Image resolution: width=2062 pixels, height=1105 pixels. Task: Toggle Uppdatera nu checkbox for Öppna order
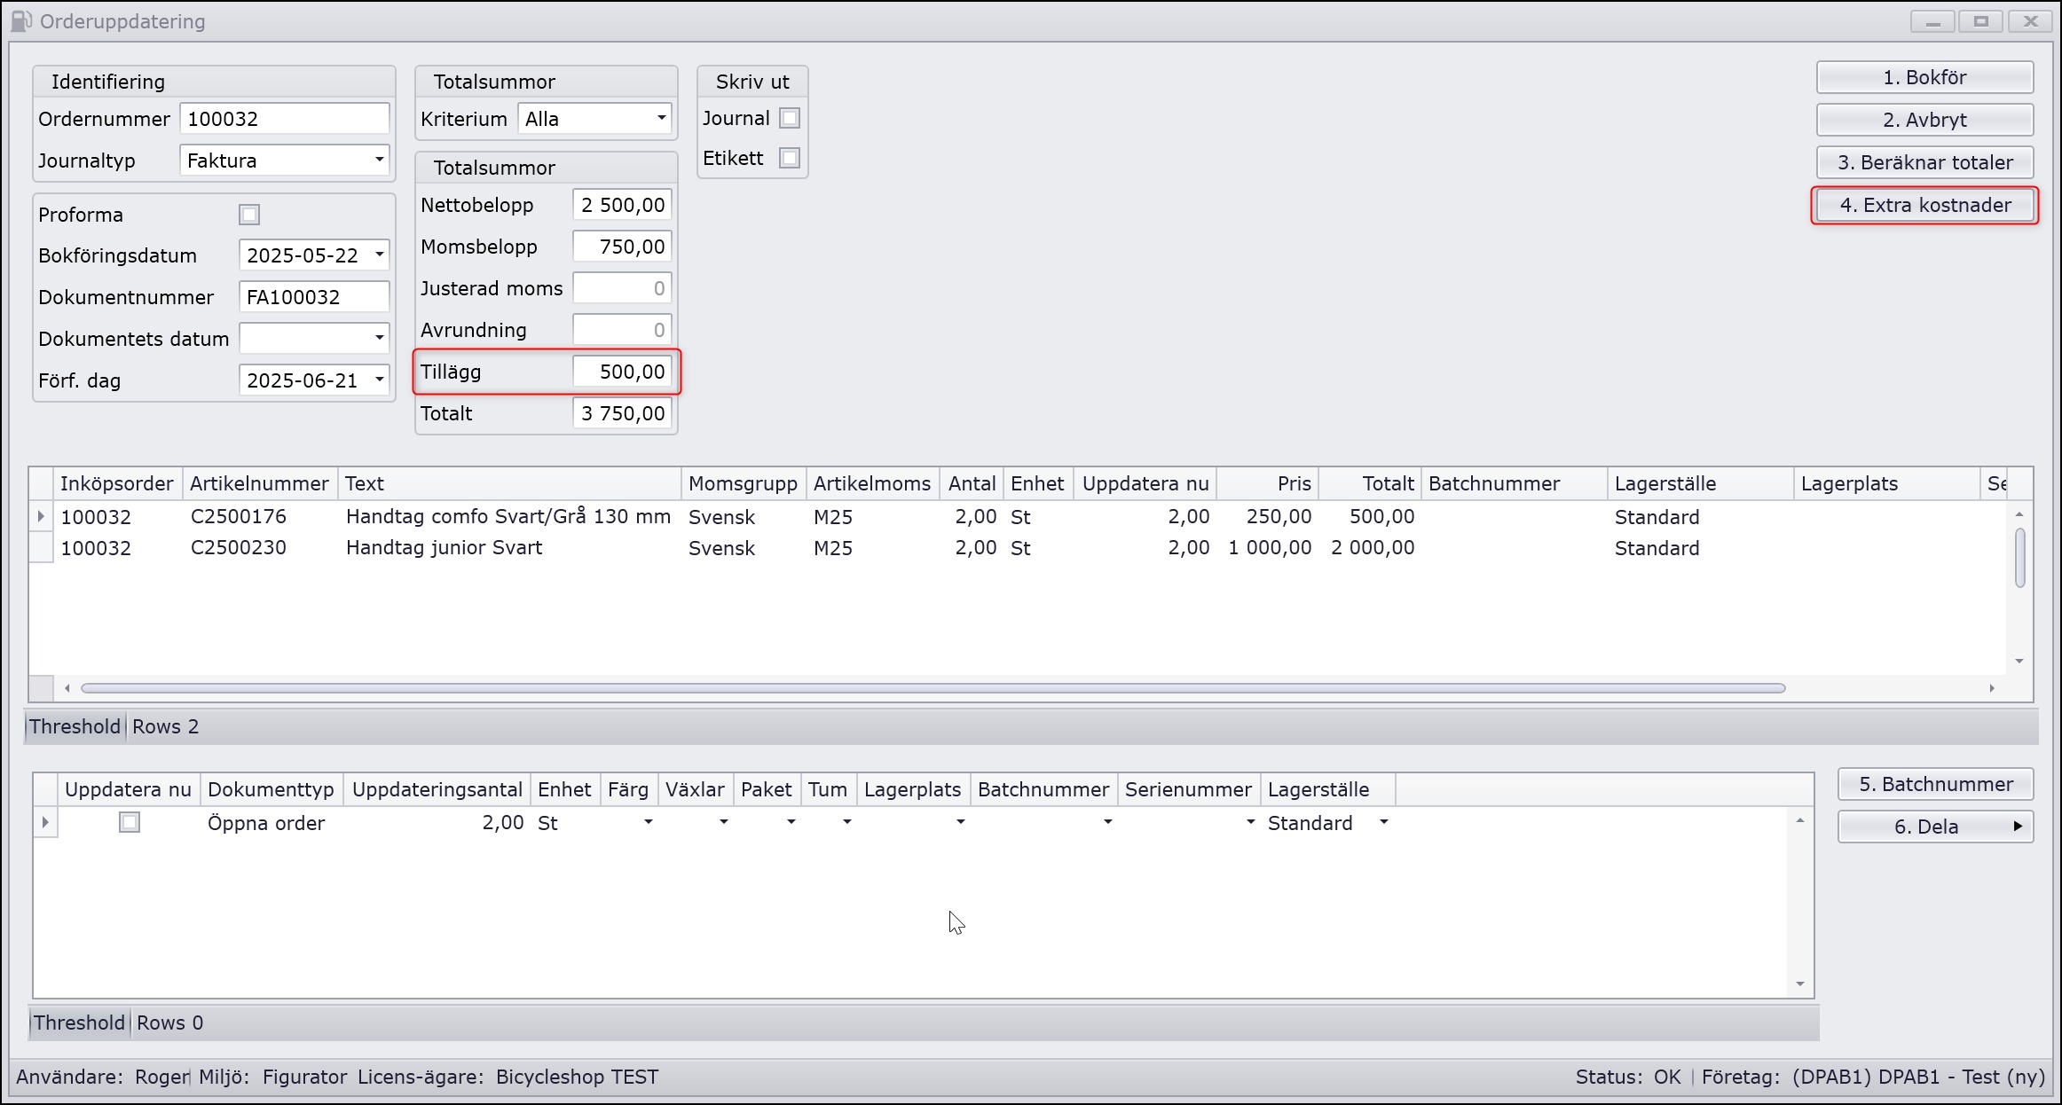130,823
